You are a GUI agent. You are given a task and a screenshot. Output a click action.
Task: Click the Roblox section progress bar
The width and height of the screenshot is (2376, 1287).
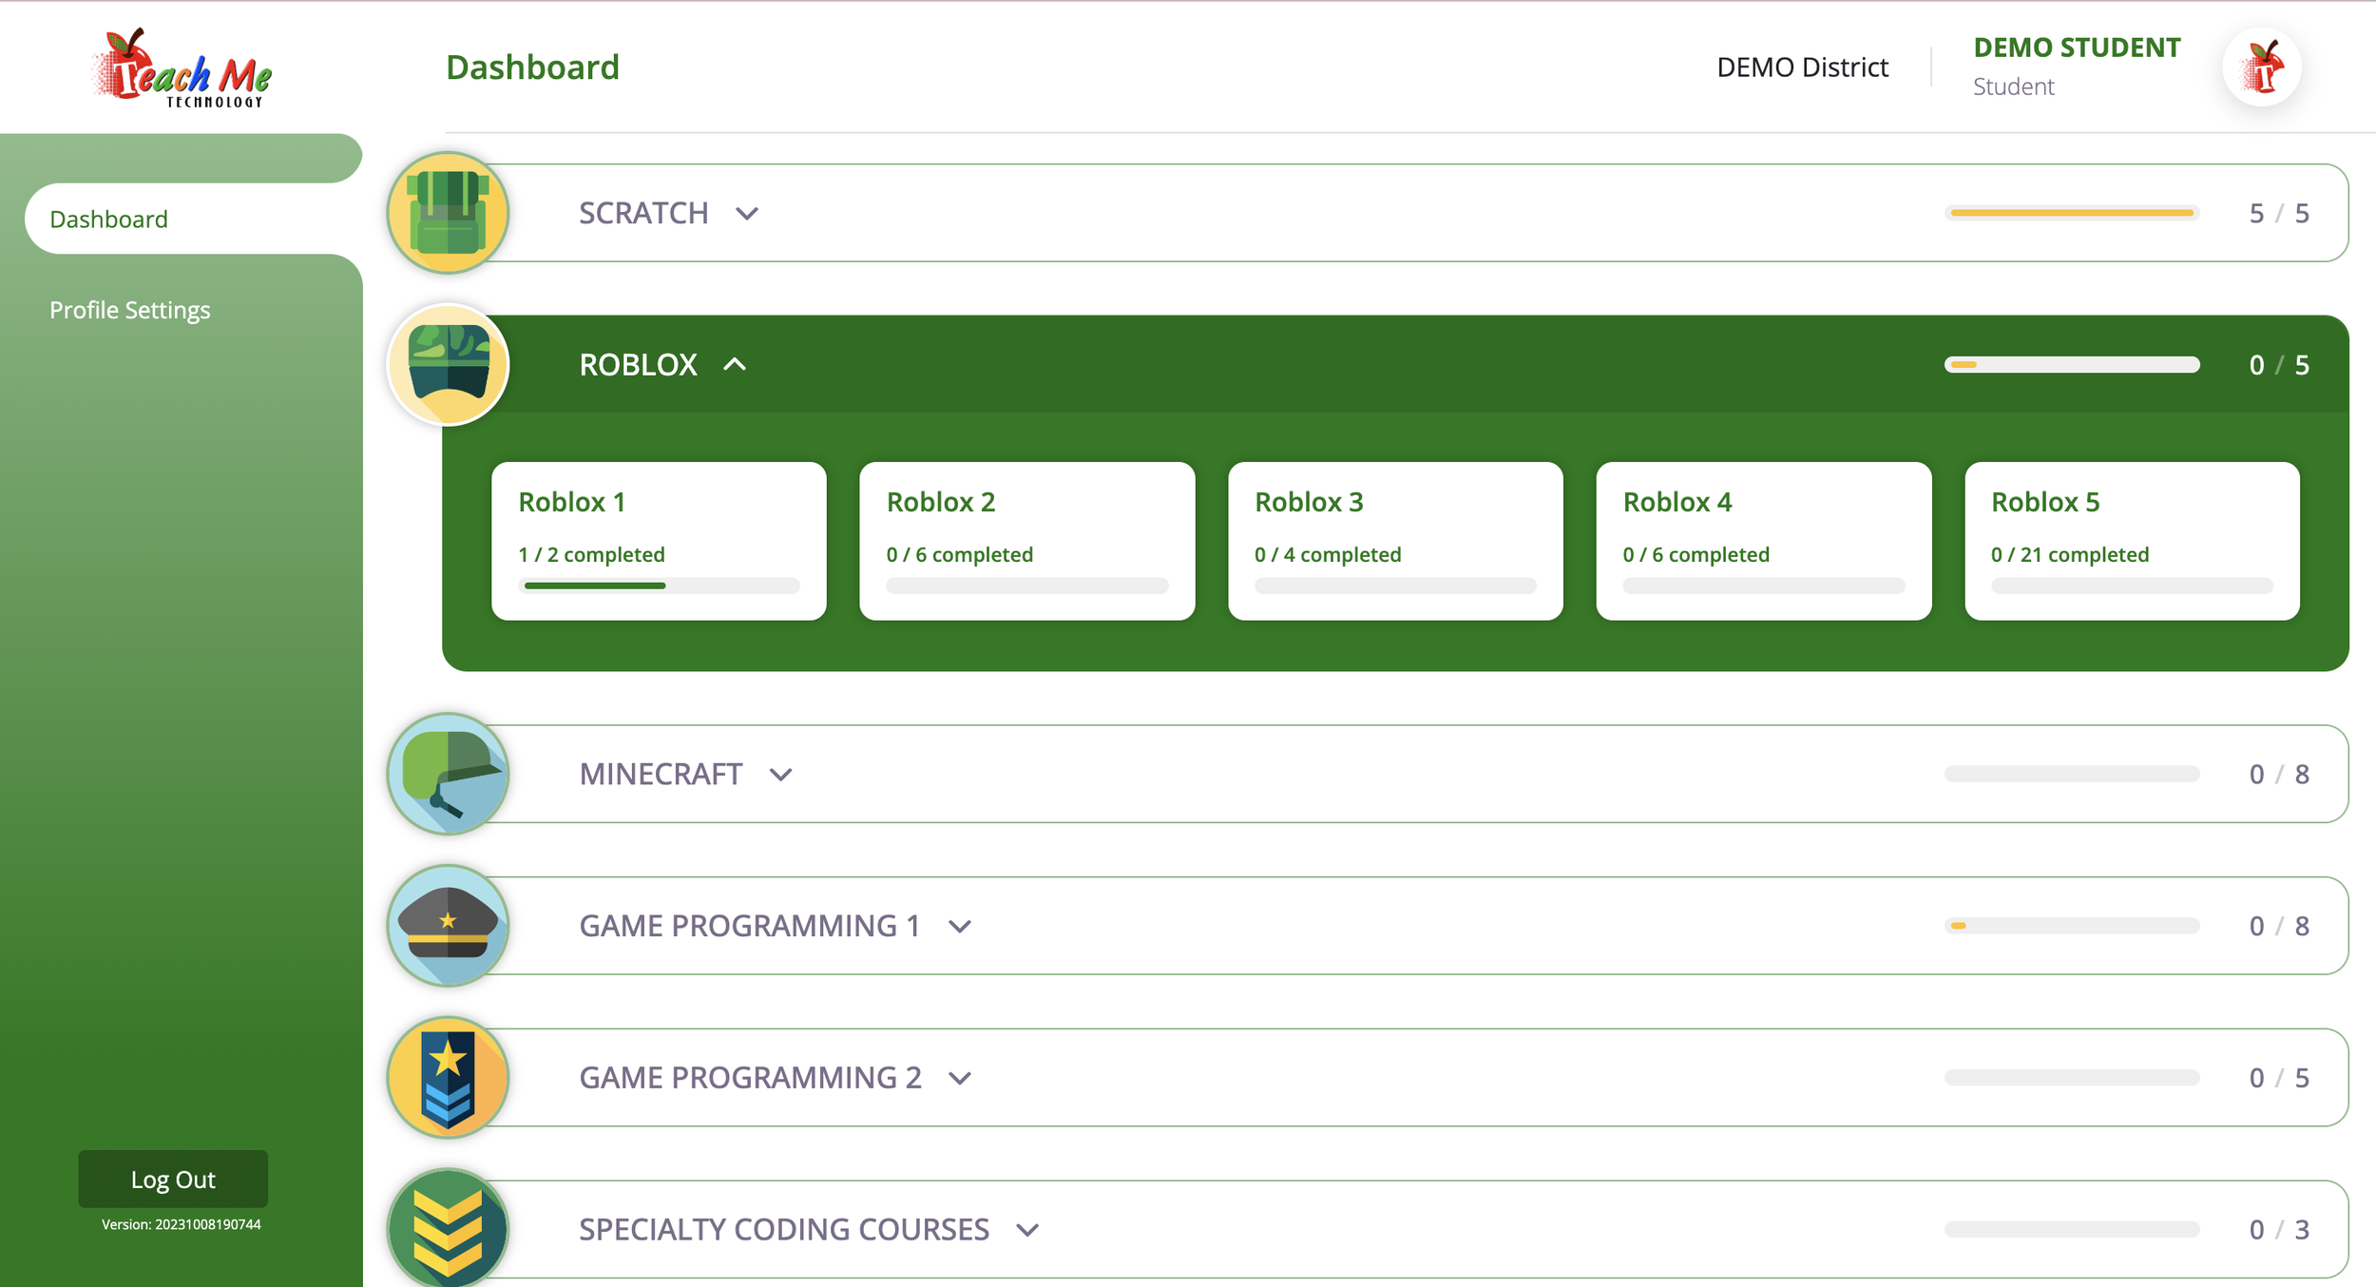[x=2072, y=365]
